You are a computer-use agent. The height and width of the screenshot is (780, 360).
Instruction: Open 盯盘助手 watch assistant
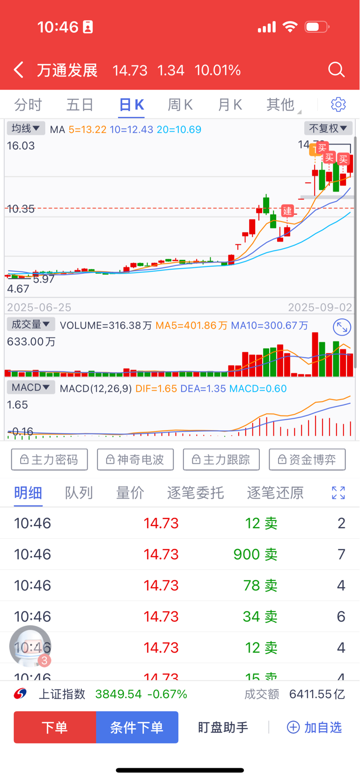coord(223,727)
